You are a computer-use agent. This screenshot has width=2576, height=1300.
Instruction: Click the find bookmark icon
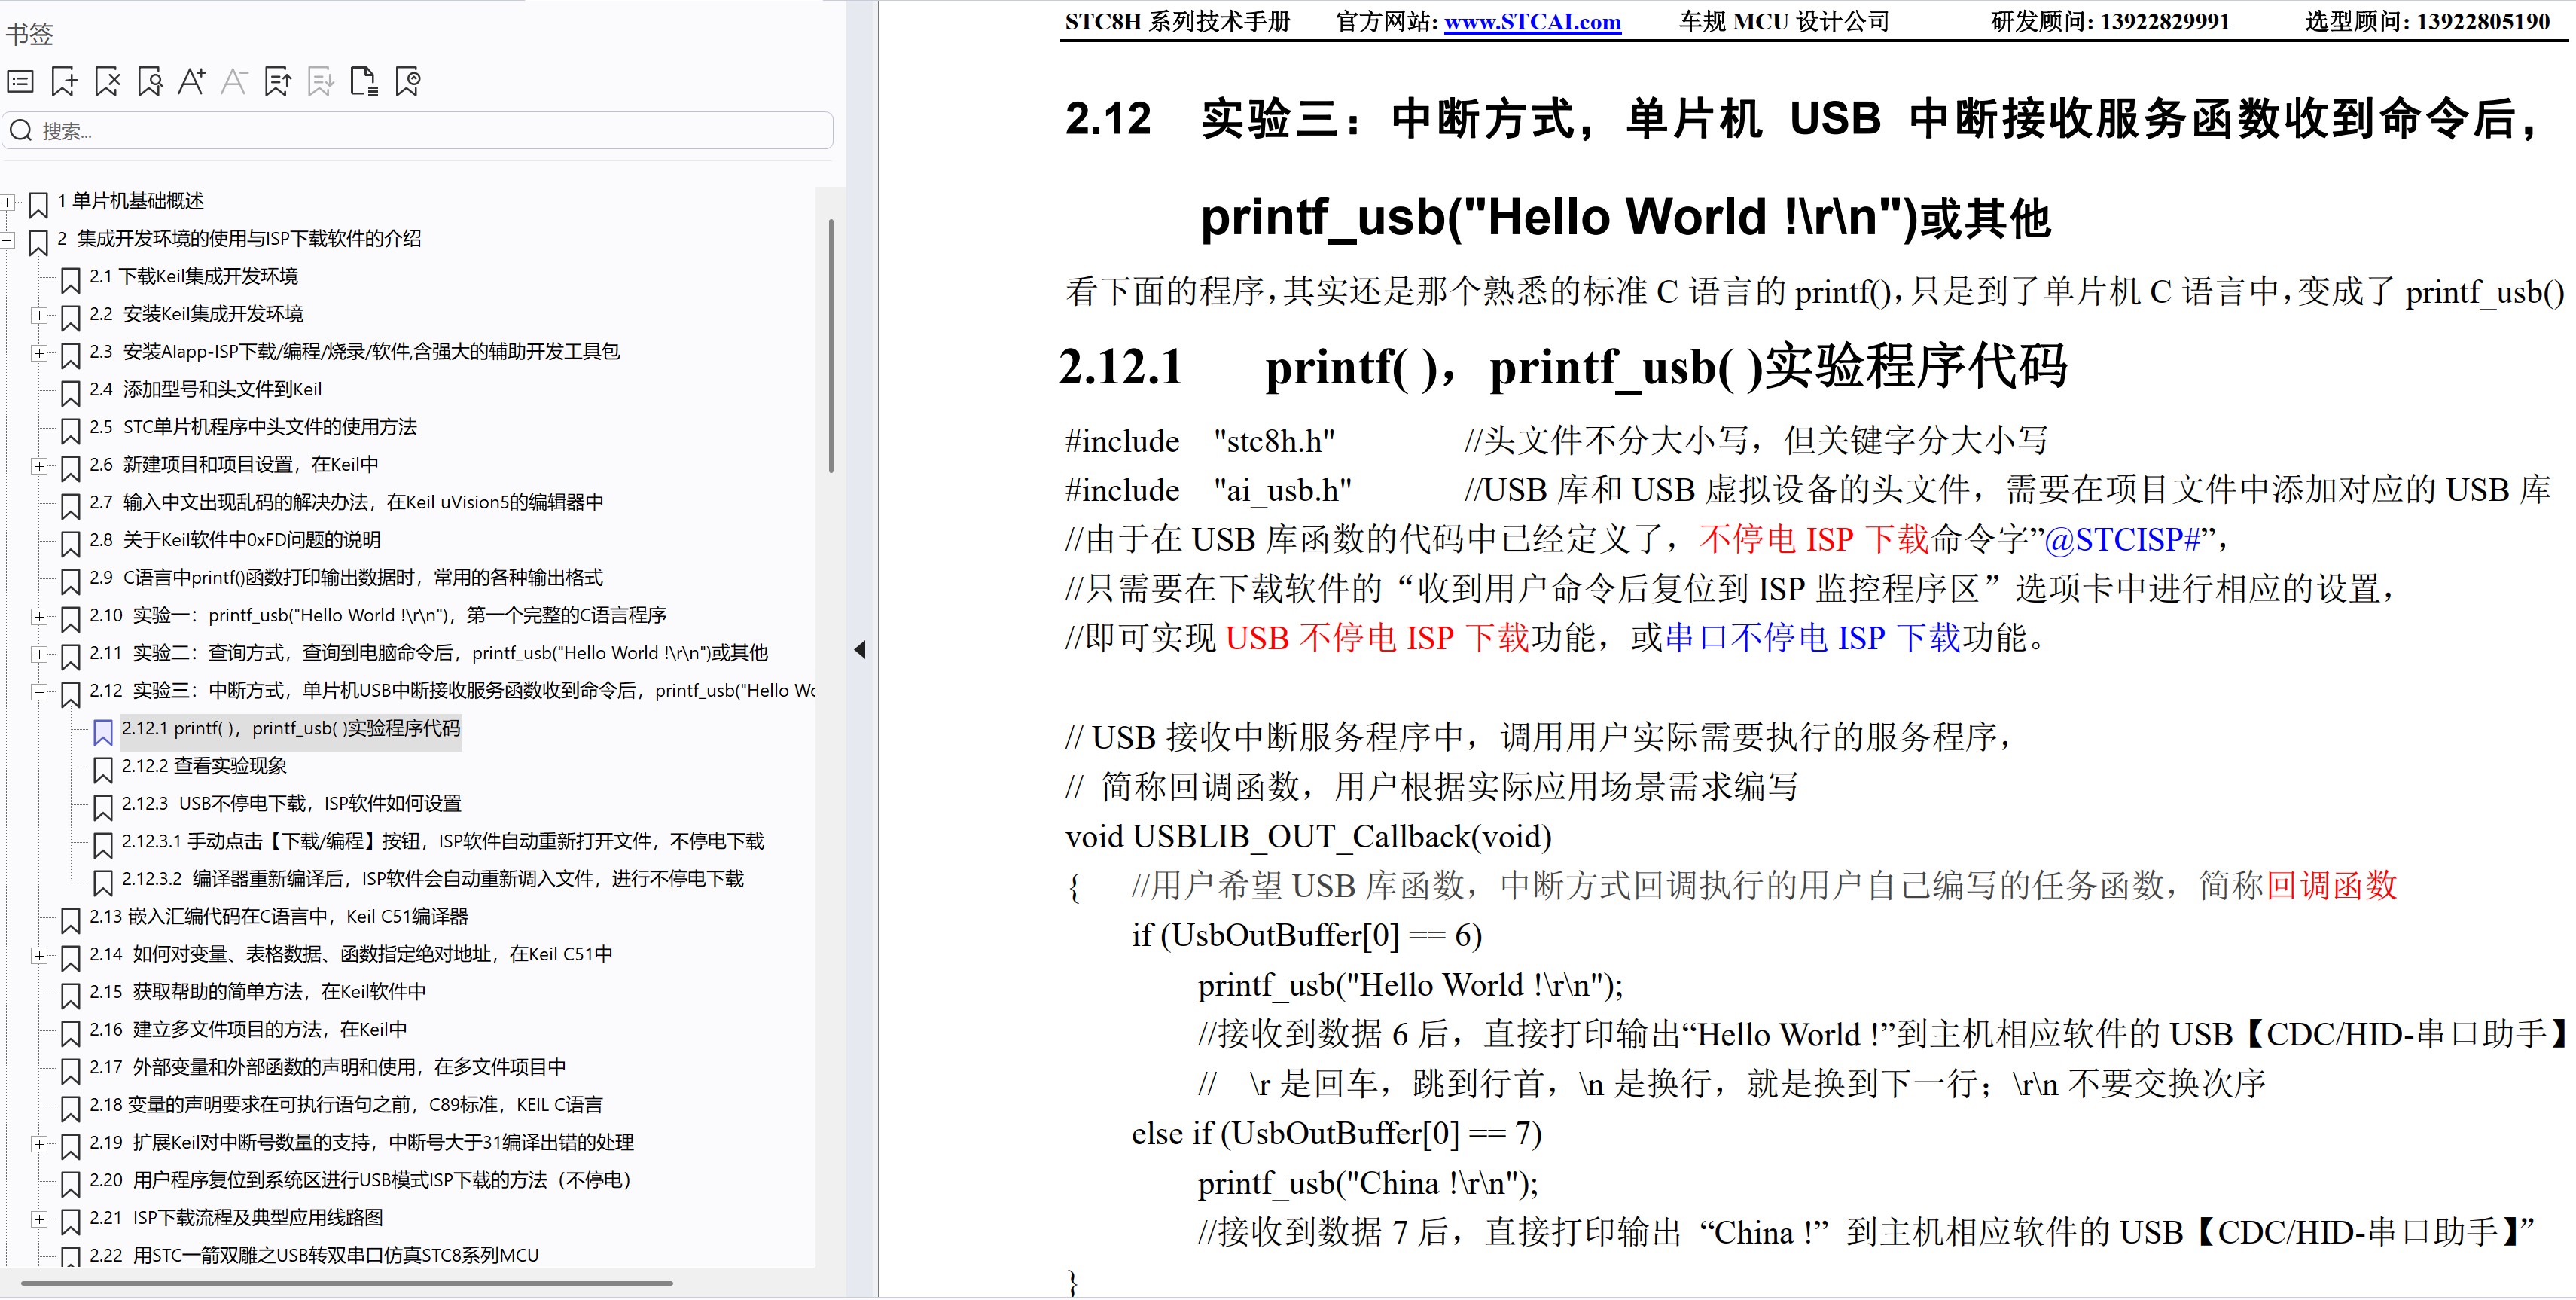point(150,82)
